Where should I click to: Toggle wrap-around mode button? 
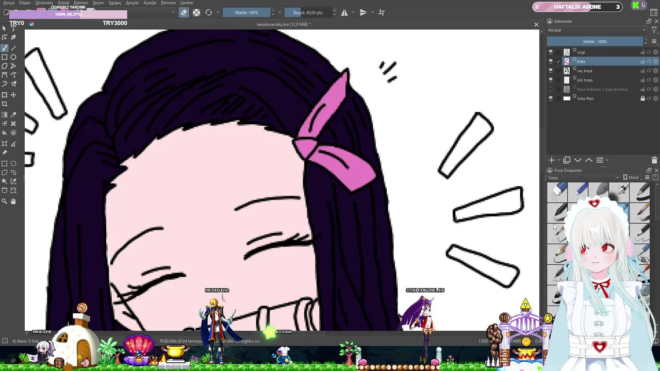tap(382, 12)
